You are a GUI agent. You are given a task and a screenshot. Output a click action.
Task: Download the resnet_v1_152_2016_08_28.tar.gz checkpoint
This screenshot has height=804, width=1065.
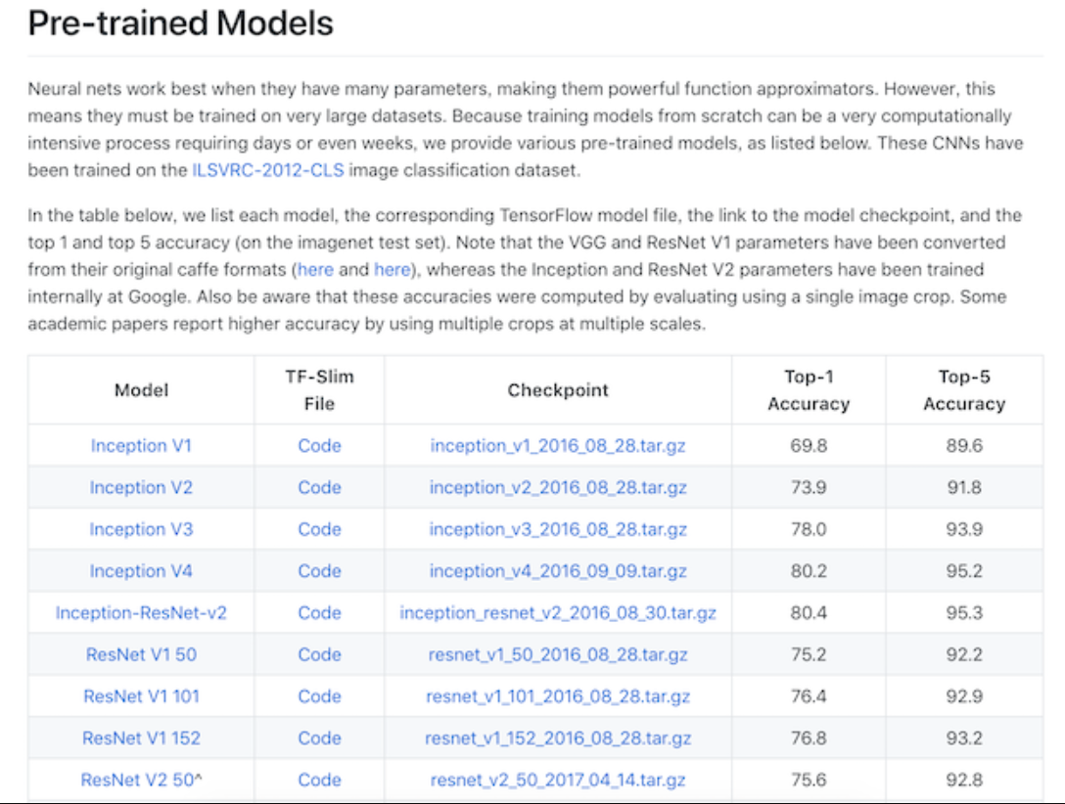tap(558, 738)
